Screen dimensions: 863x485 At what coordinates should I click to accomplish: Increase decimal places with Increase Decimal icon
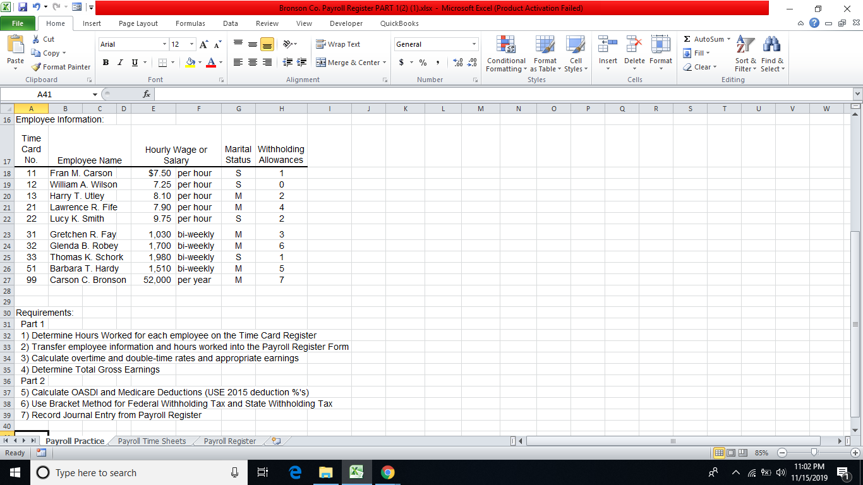[457, 63]
